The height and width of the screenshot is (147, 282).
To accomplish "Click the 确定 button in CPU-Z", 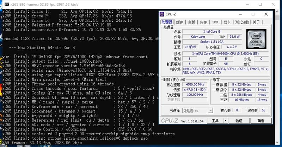I will [x=261, y=121].
